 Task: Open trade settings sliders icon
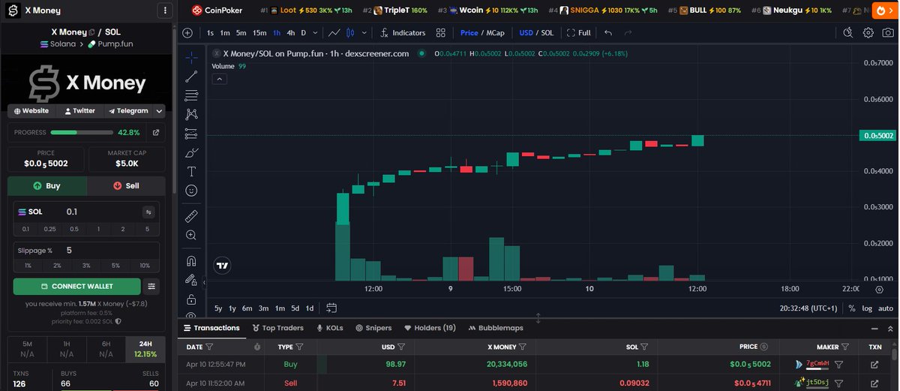pos(151,287)
